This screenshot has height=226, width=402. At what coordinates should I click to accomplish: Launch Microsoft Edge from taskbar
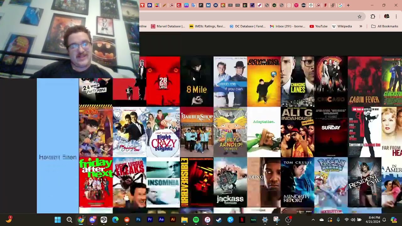(115, 220)
